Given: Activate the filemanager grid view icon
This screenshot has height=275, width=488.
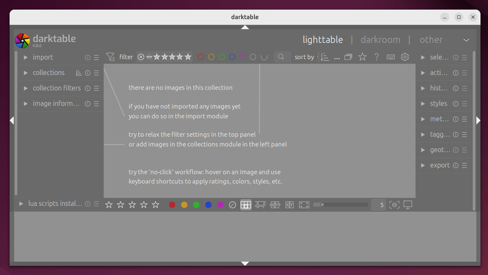Looking at the screenshot, I should (246, 205).
